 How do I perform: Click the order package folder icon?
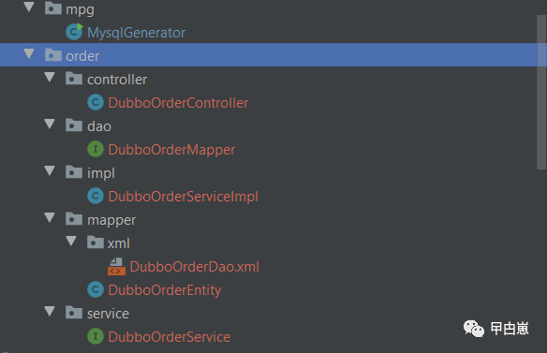[x=53, y=55]
